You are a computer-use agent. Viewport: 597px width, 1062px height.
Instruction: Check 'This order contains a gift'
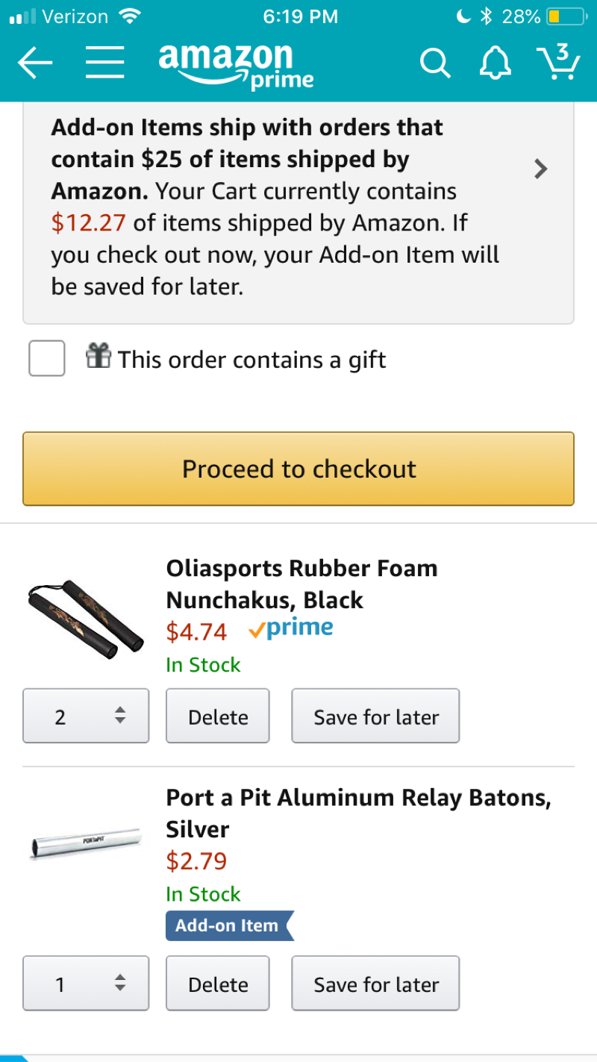47,358
